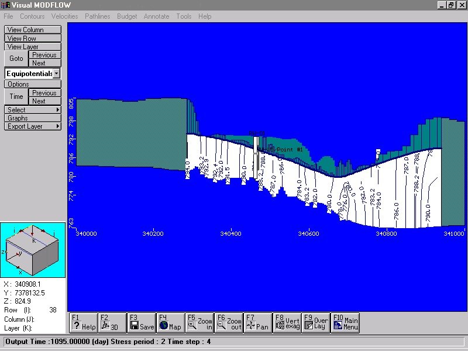Open the Contours menu
This screenshot has height=351, width=468.
(32, 16)
